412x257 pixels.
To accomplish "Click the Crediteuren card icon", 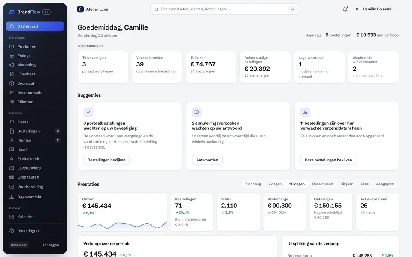I will [12, 177].
